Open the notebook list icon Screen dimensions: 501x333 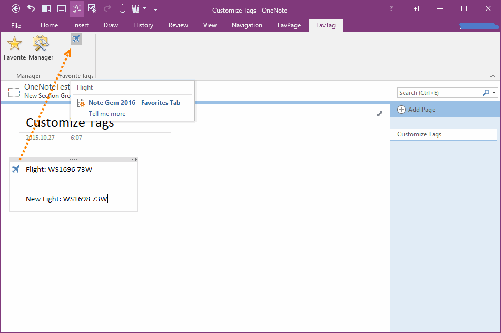(14, 92)
